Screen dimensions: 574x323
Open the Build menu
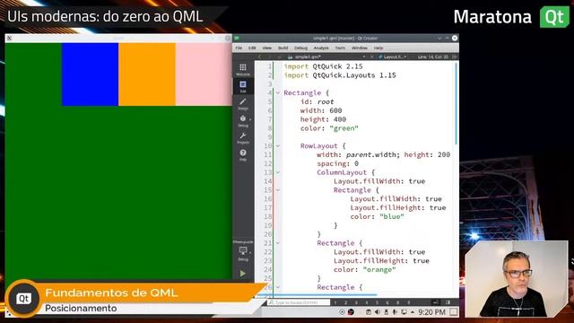coord(283,48)
